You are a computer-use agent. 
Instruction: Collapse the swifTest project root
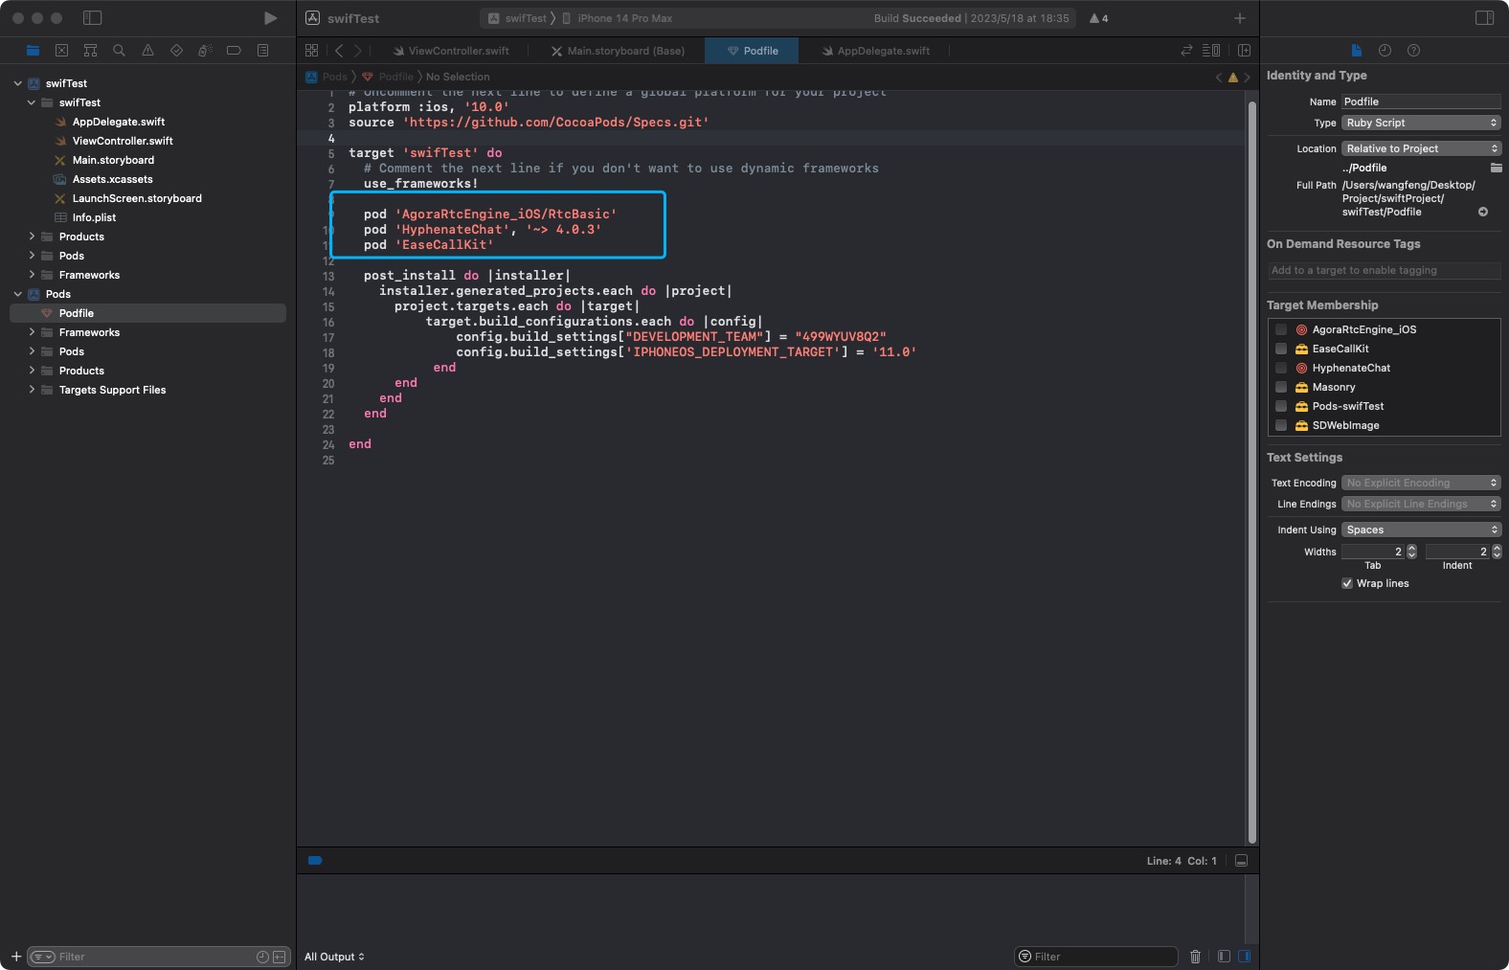[x=17, y=83]
